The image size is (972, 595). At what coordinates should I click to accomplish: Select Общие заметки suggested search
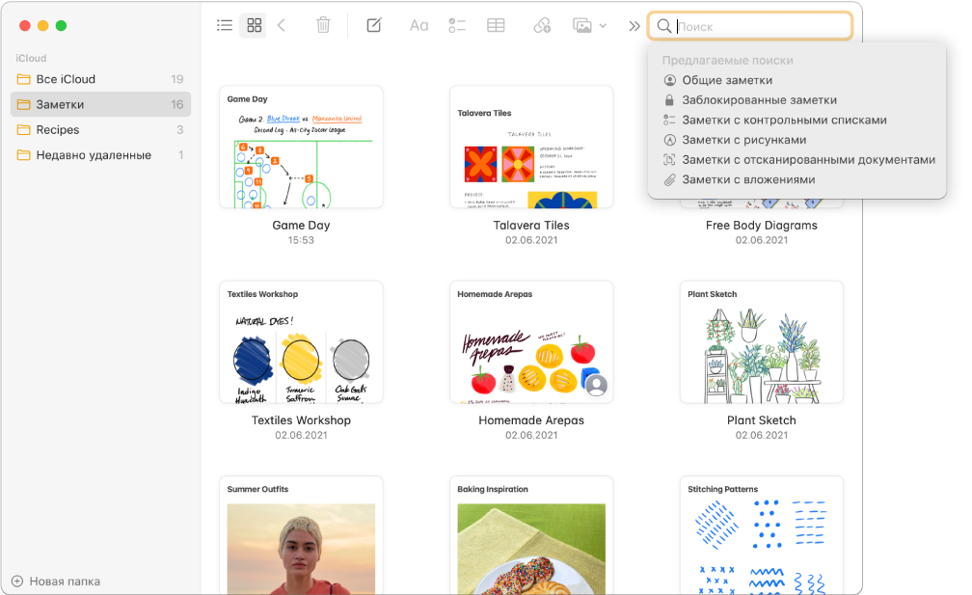726,80
